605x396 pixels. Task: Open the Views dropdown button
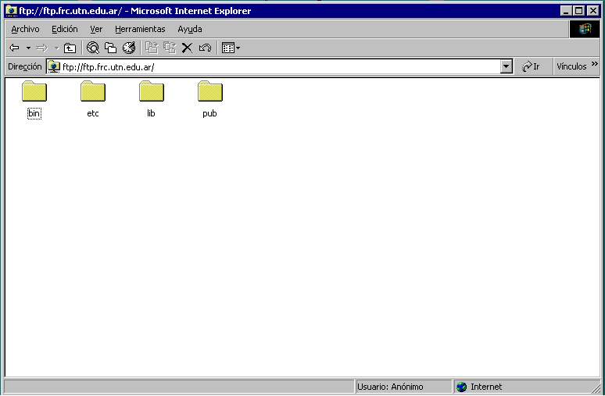point(231,48)
